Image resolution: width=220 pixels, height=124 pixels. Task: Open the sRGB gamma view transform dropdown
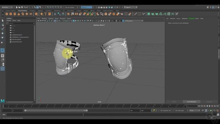(134, 21)
